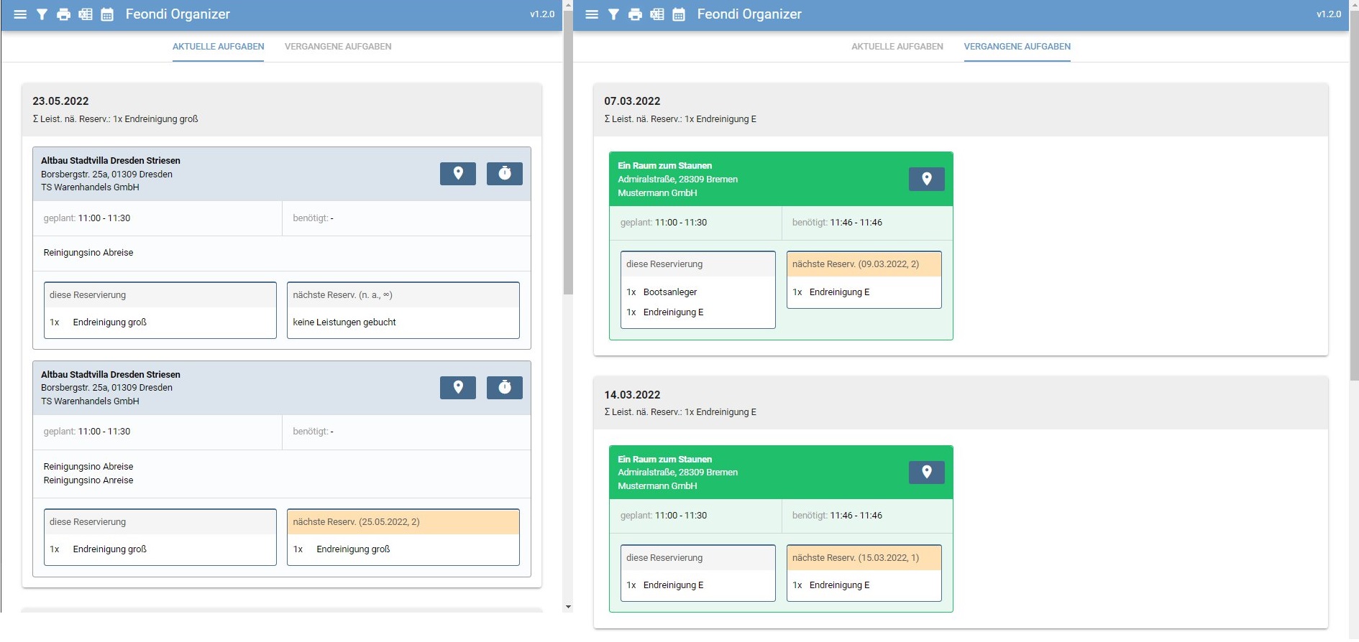
Task: Start timer on card with next reservation 25.05.2022
Action: tap(505, 388)
